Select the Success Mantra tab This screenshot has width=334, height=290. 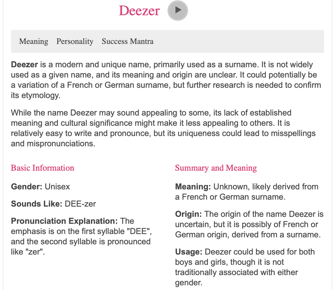pyautogui.click(x=128, y=41)
